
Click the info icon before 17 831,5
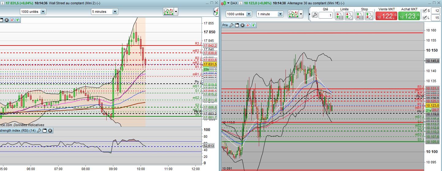[3, 3]
